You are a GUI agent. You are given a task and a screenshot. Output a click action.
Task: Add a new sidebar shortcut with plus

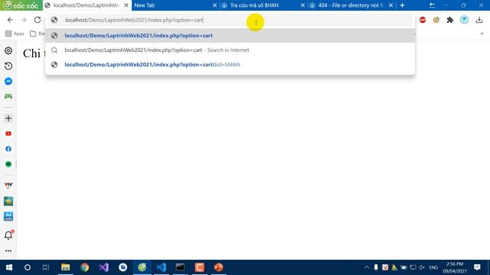(8, 118)
